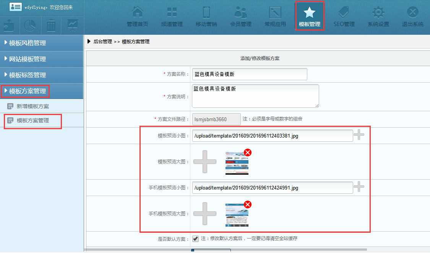
Task: Open 新增模板方案 in the sidebar
Action: click(32, 106)
